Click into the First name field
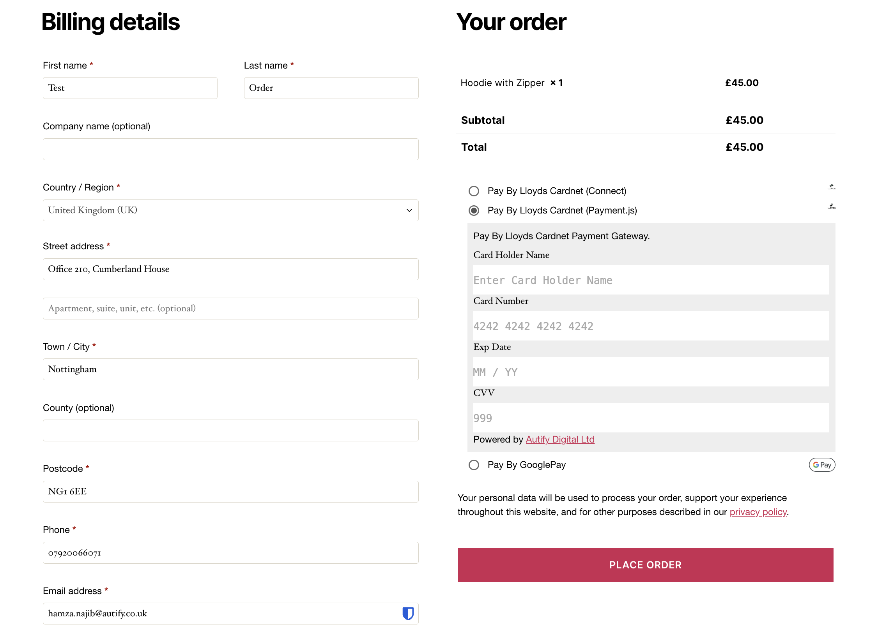This screenshot has width=885, height=635. point(129,88)
